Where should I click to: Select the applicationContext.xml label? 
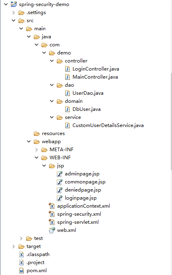[x=83, y=206]
